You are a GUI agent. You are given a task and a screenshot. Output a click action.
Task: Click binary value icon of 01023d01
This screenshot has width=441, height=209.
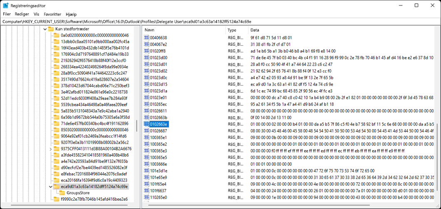click(x=146, y=64)
